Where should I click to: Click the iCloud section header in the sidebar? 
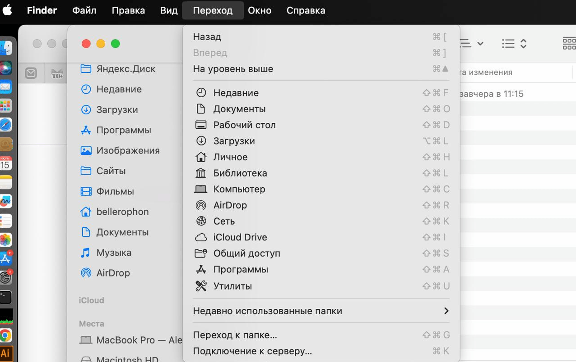[92, 300]
